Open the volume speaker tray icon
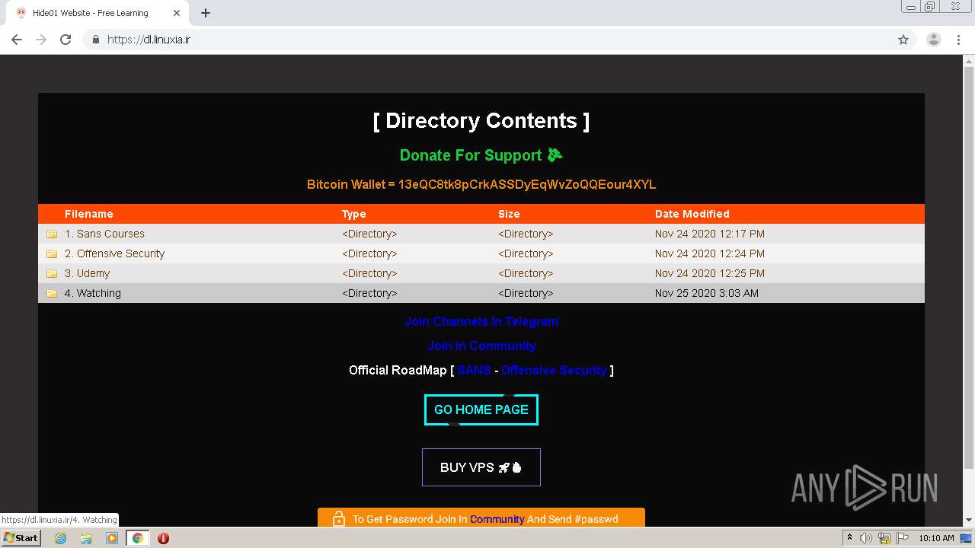Viewport: 975px width, 548px height. click(866, 538)
